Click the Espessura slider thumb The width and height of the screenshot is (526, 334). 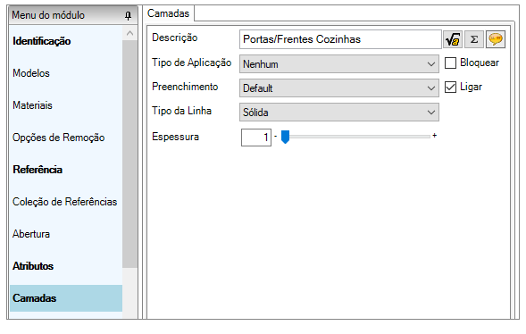285,137
